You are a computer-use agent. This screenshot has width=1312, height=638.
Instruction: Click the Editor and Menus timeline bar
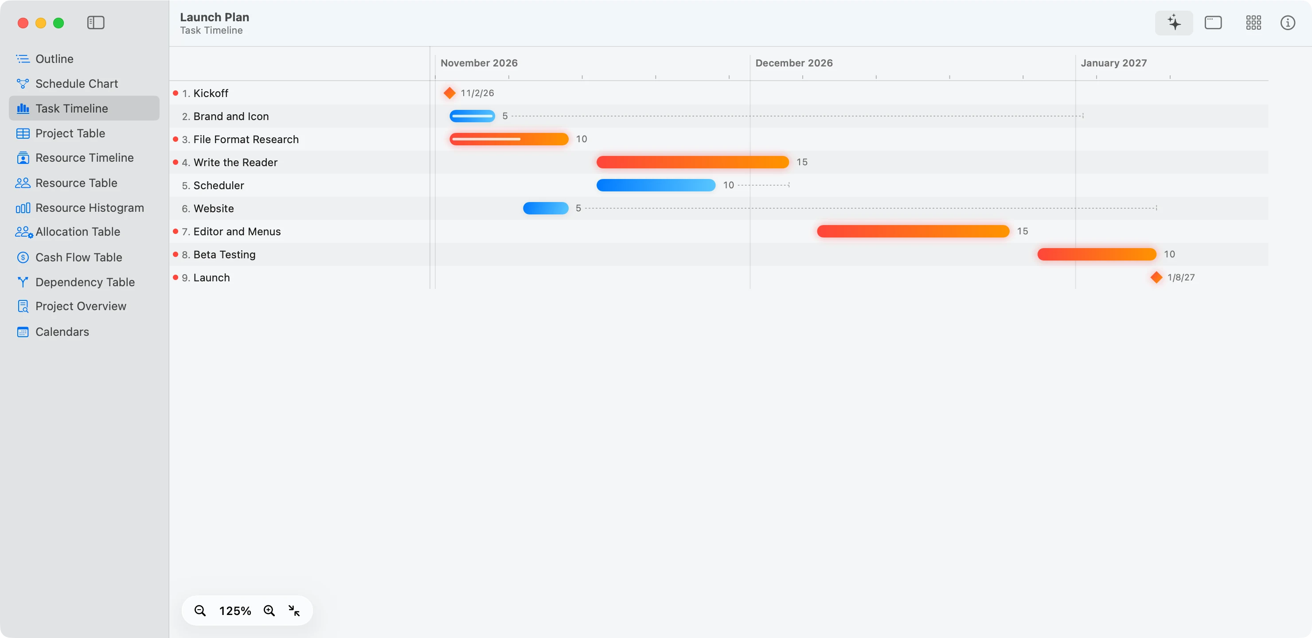click(913, 231)
